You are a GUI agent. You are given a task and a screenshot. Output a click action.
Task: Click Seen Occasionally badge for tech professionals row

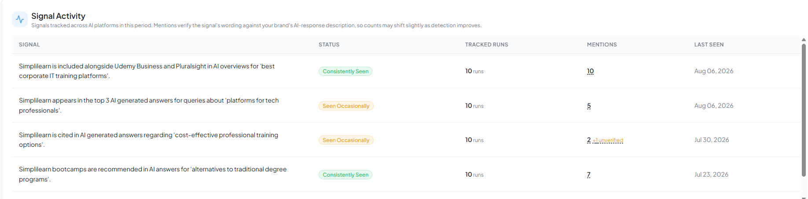pos(346,106)
